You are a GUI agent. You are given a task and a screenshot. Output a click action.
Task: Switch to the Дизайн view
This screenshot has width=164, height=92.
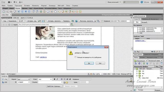[x=21, y=21]
